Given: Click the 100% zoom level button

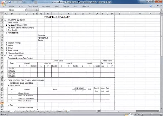Looking at the screenshot, I should pos(137,114).
